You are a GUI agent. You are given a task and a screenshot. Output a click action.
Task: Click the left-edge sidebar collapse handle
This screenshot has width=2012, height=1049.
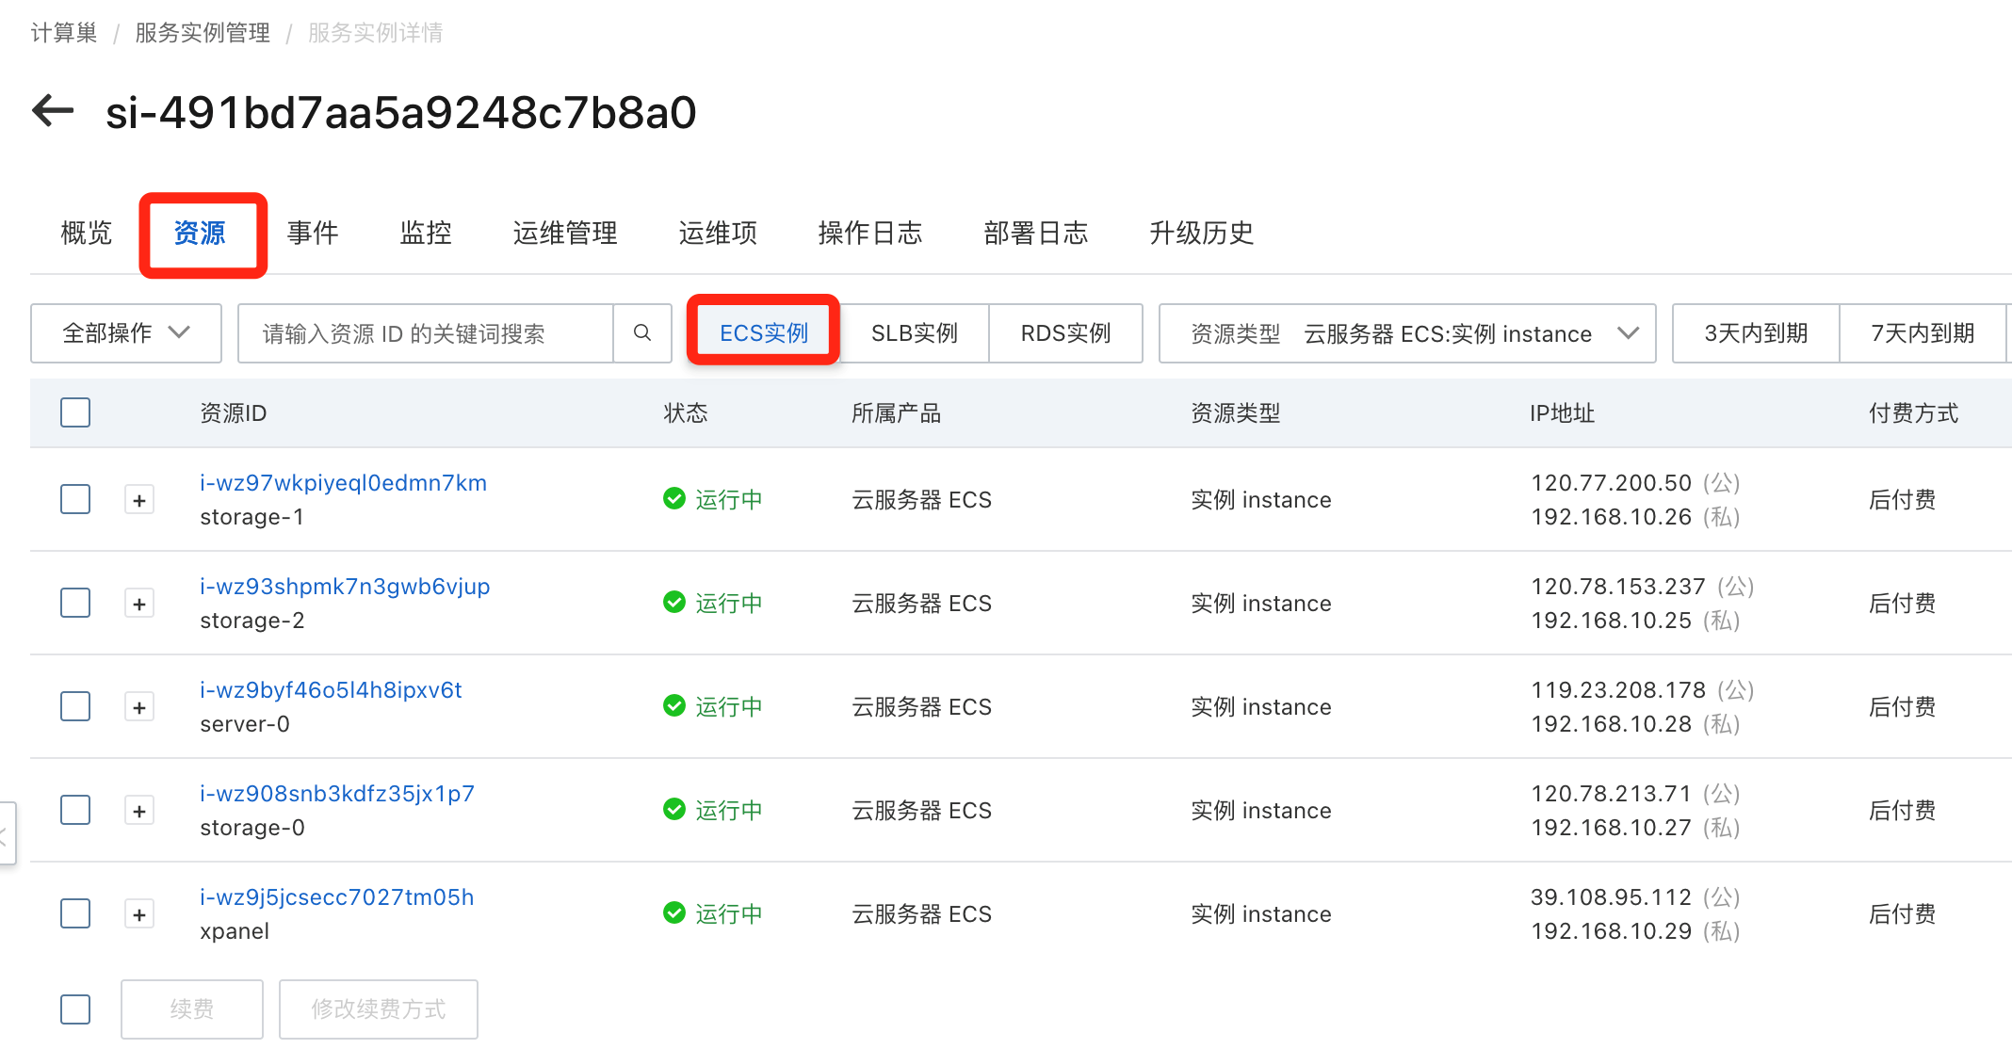(7, 832)
